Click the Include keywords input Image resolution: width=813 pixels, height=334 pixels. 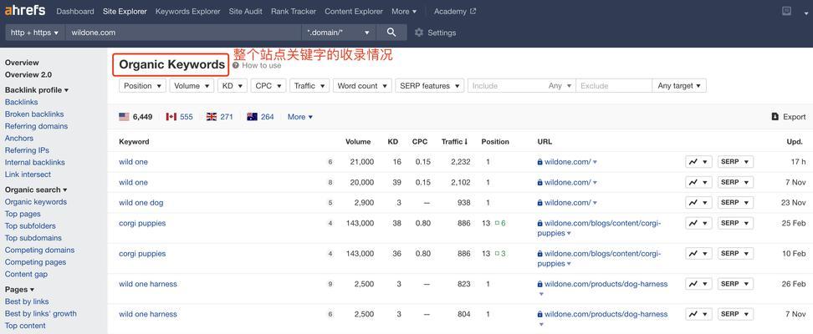pyautogui.click(x=506, y=86)
